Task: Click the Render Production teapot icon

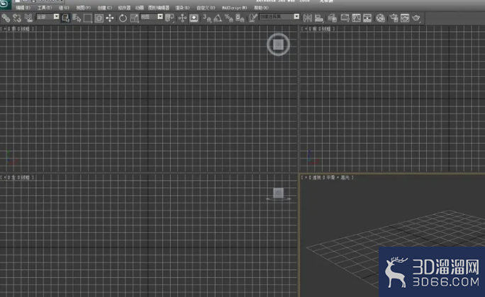Action: click(x=416, y=18)
